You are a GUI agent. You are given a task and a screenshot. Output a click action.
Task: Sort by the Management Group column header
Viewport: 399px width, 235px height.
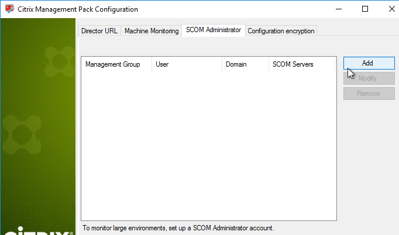[116, 64]
